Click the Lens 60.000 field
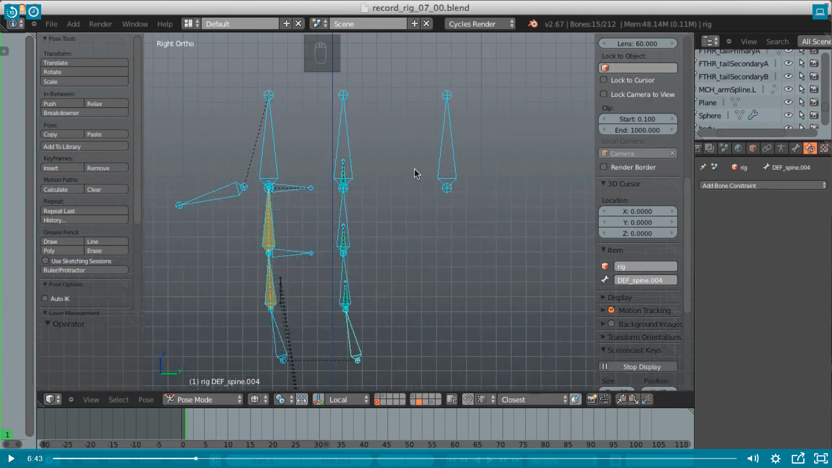Image resolution: width=832 pixels, height=468 pixels. click(x=637, y=44)
